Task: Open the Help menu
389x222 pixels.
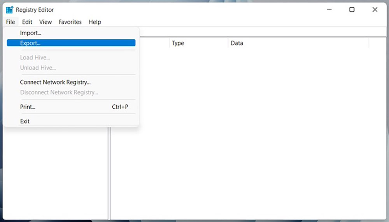Action: [x=95, y=22]
